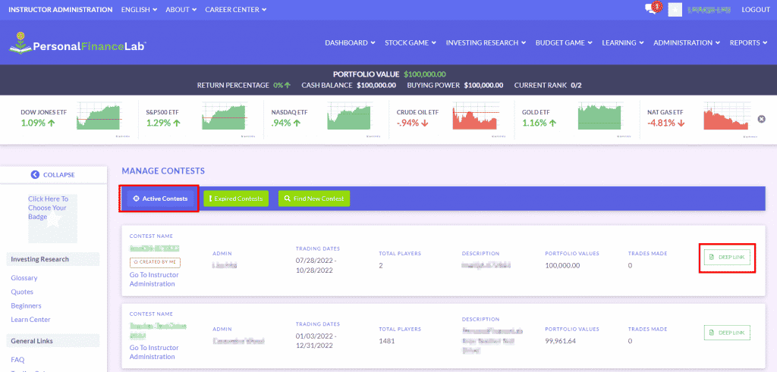Open the Dashboard menu
This screenshot has width=777, height=372.
point(350,42)
